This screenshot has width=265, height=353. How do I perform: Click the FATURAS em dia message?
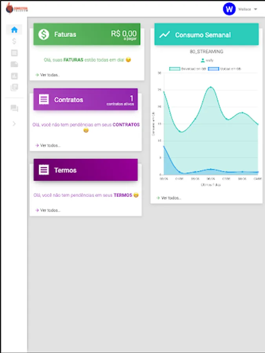pos(88,60)
